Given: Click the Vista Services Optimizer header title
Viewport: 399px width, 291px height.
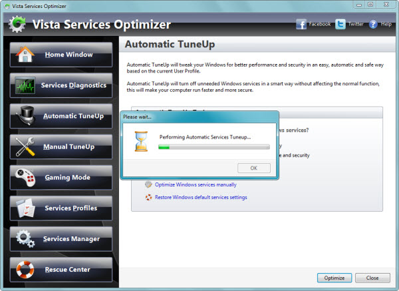Looking at the screenshot, I should click(x=102, y=25).
